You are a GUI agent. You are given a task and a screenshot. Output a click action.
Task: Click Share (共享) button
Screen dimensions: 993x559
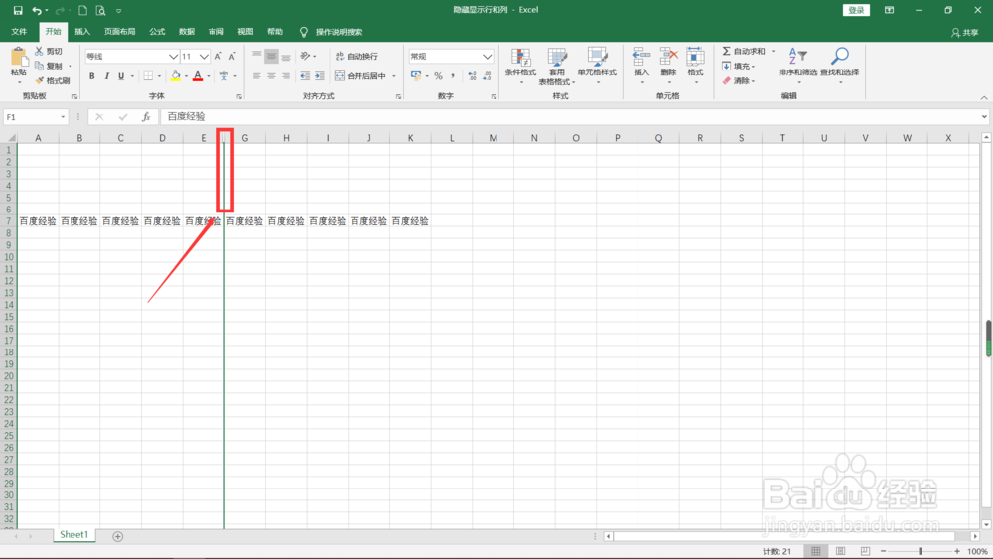(x=964, y=33)
